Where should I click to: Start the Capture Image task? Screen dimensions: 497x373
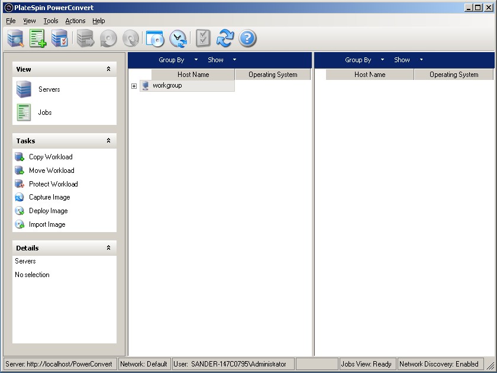tap(49, 197)
